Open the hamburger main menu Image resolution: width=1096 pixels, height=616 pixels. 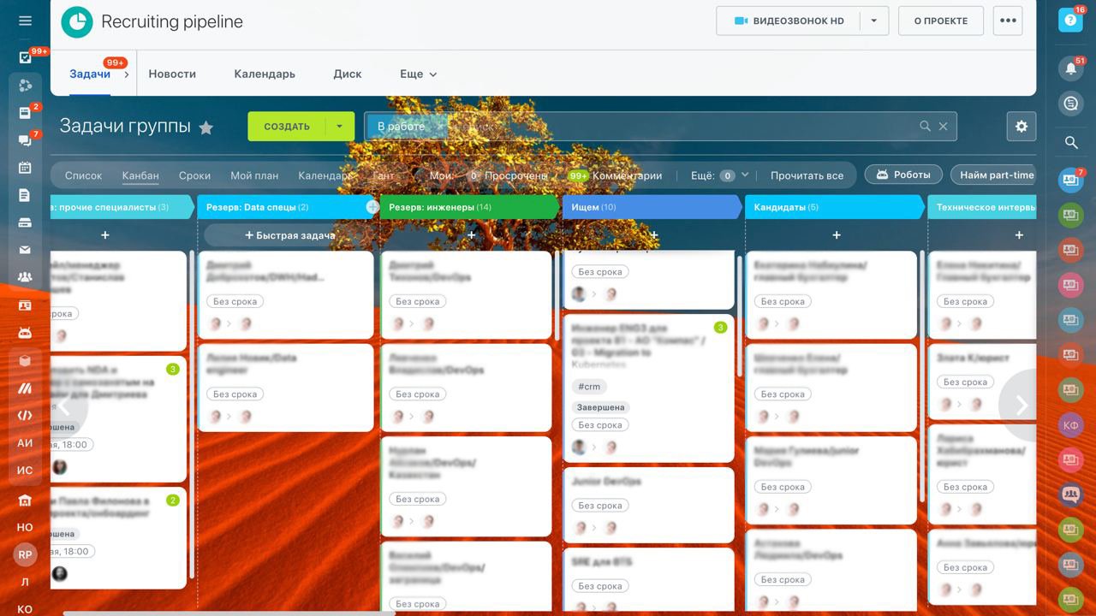(x=25, y=21)
